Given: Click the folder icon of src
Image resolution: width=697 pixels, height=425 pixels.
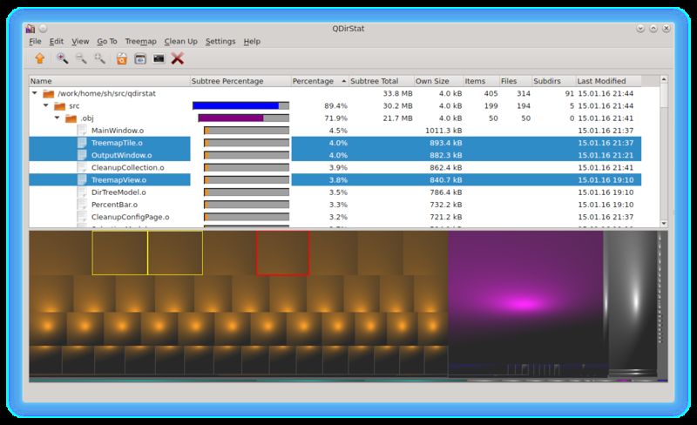Looking at the screenshot, I should pyautogui.click(x=59, y=105).
